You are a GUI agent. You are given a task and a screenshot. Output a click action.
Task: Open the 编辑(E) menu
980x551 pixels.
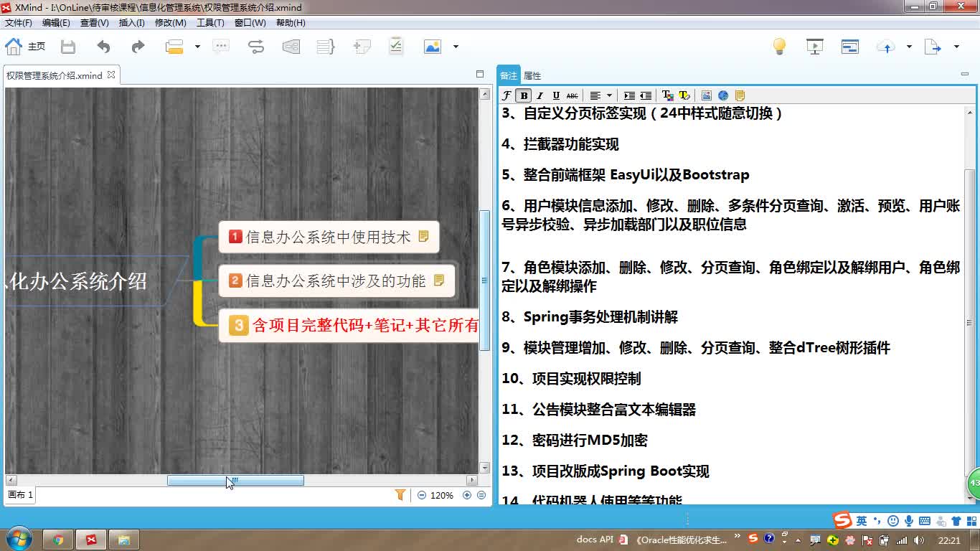click(x=56, y=23)
